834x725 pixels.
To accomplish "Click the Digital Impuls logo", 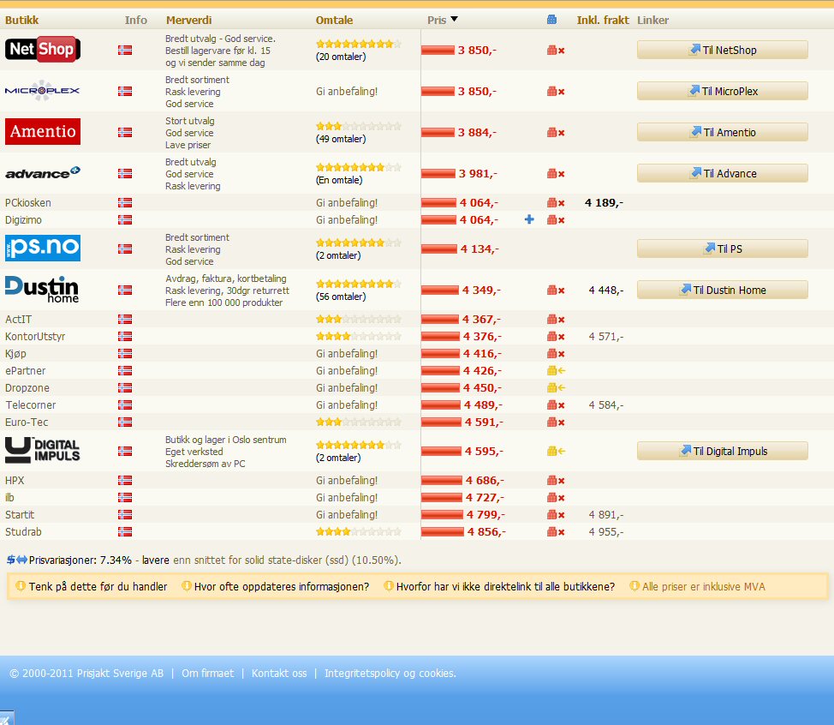I will [x=43, y=450].
